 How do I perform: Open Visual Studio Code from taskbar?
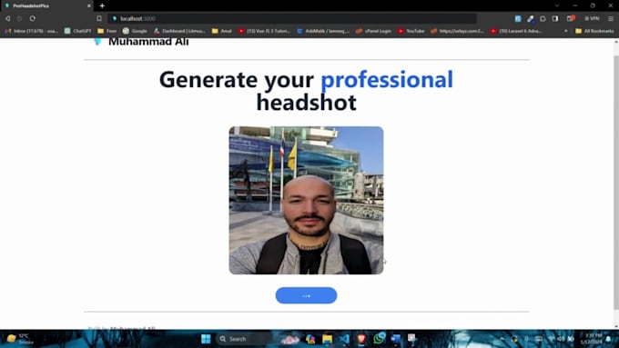344,339
